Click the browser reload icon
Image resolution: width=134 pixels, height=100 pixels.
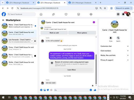(12, 8)
